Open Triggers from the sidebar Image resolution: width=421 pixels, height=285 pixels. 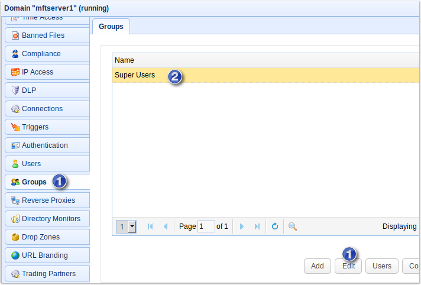tap(47, 127)
